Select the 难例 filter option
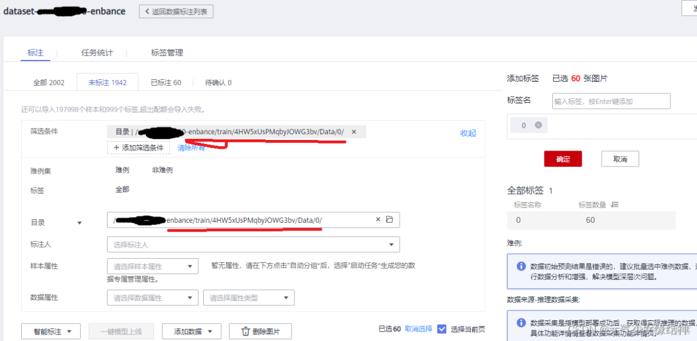This screenshot has width=697, height=341. 124,168
